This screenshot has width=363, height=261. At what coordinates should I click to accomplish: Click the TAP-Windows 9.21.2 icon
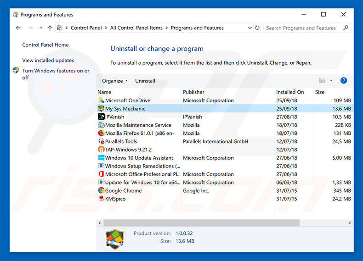coord(101,150)
